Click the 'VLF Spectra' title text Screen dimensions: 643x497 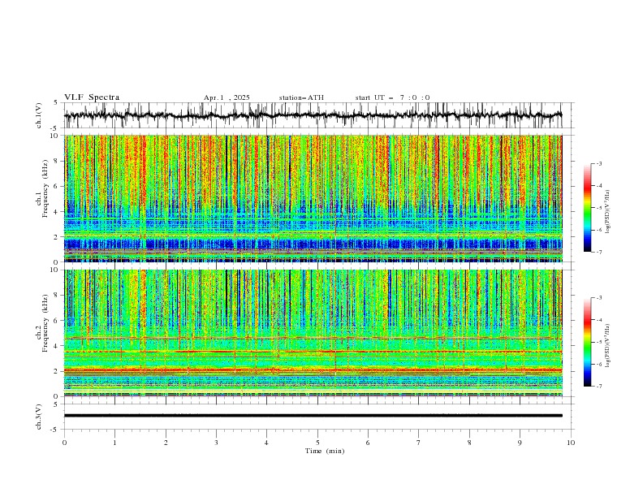[x=92, y=97]
